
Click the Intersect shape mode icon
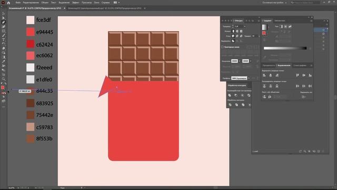click(242, 95)
